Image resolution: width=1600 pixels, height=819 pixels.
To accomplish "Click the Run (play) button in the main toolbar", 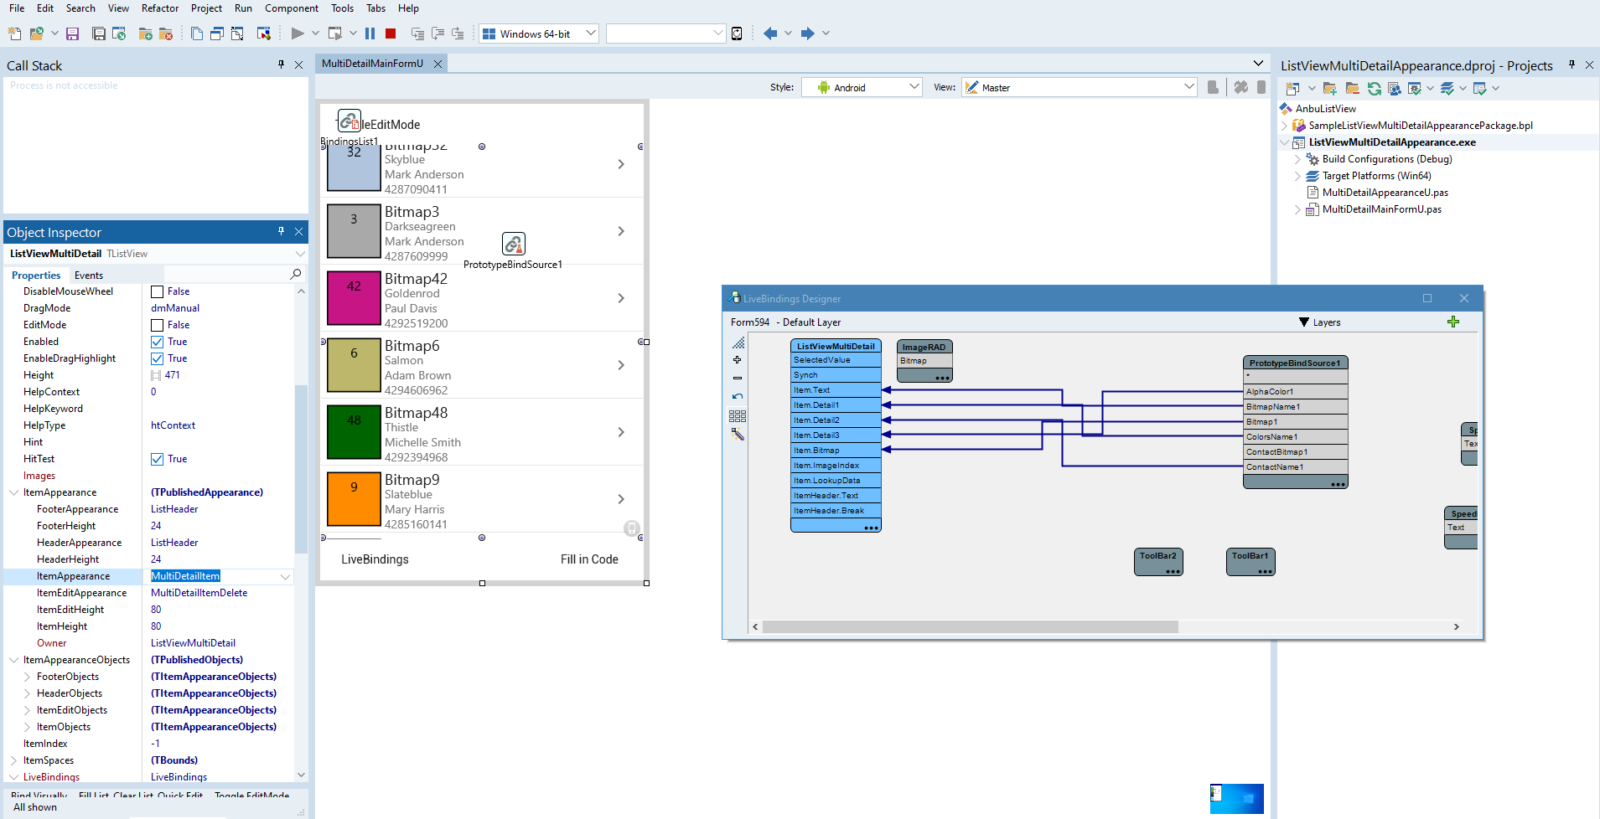I will (x=298, y=33).
